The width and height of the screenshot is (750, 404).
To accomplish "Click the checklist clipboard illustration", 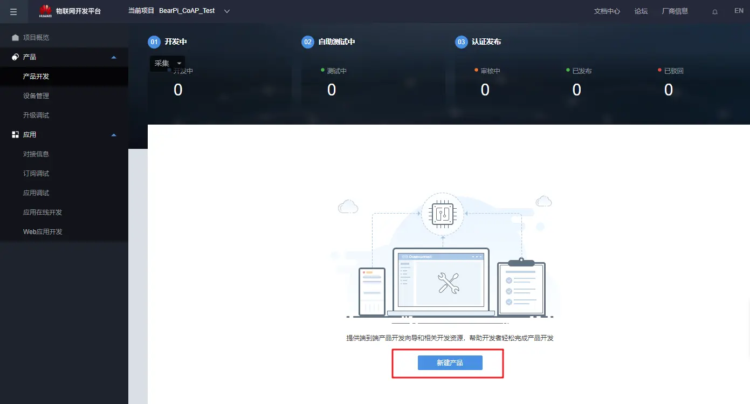I will 521,287.
